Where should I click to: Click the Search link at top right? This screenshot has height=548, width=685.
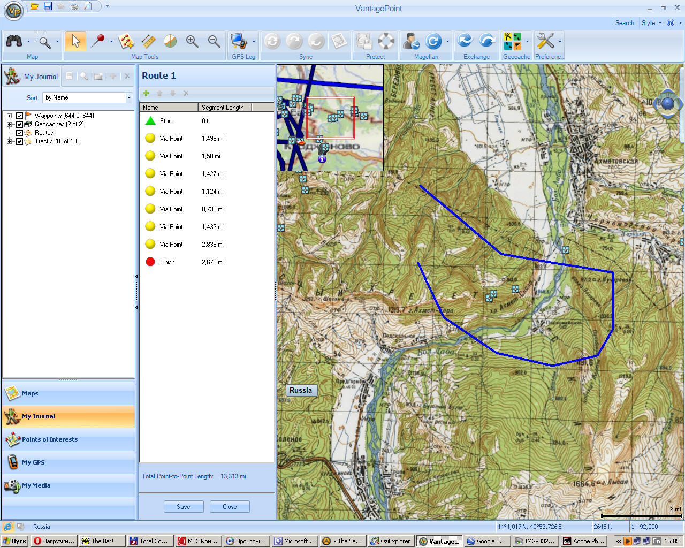pyautogui.click(x=625, y=23)
